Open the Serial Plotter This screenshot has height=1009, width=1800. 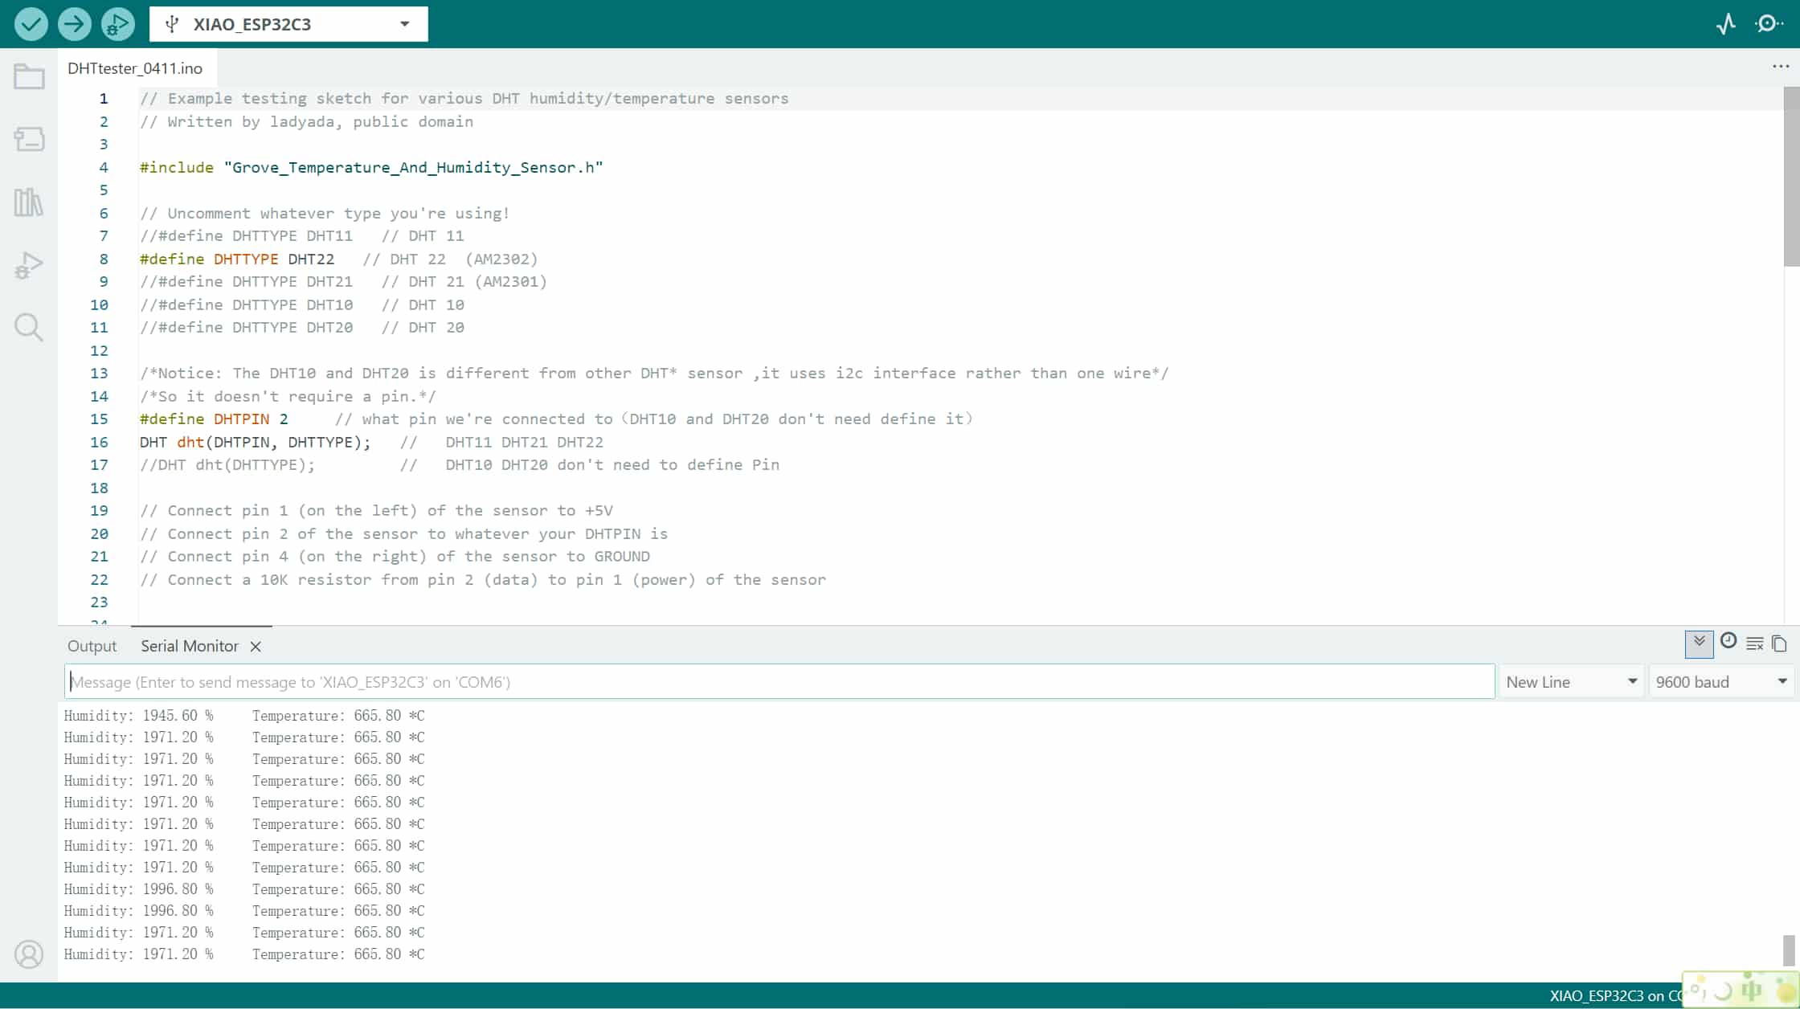(1725, 23)
